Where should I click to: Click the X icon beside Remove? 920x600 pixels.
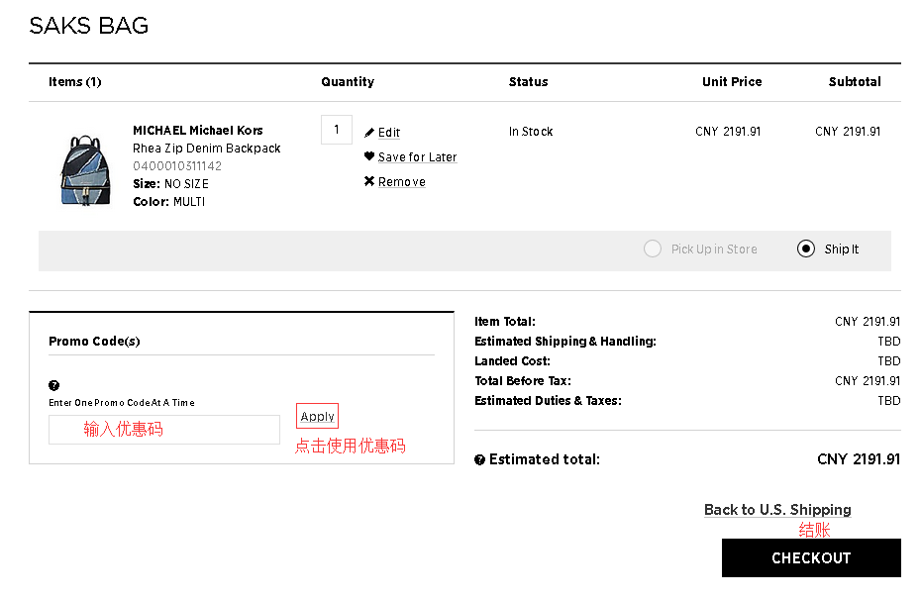(x=369, y=181)
